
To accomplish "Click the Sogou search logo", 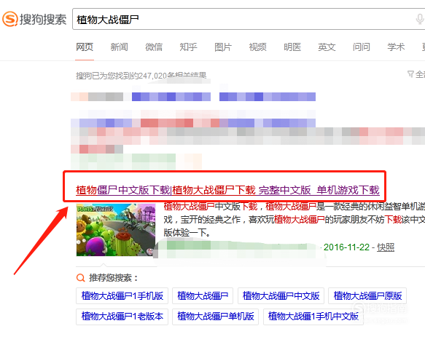I will [x=34, y=19].
